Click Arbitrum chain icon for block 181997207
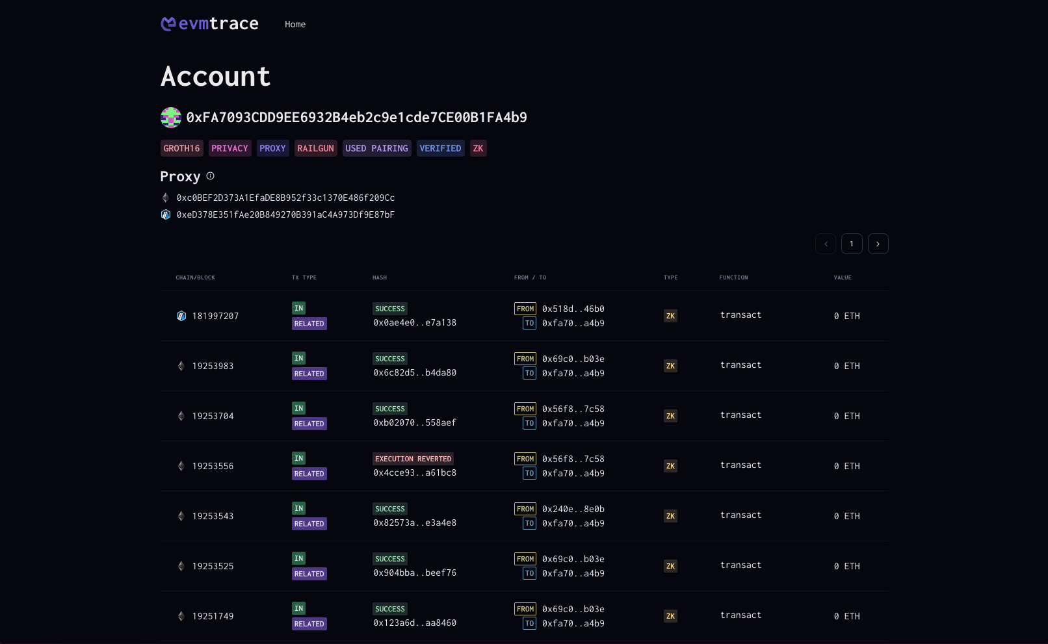Screen dimensions: 1048x644 point(181,316)
